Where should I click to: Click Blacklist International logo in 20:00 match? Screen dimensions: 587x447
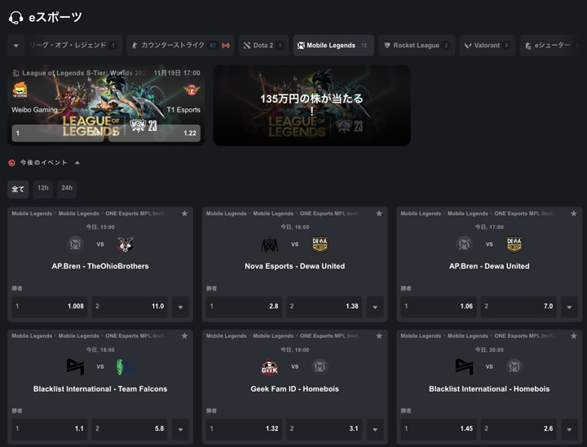(x=464, y=366)
